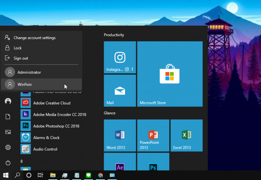Image resolution: width=261 pixels, height=180 pixels.
Task: Open Change account settings
Action: [x=41, y=38]
